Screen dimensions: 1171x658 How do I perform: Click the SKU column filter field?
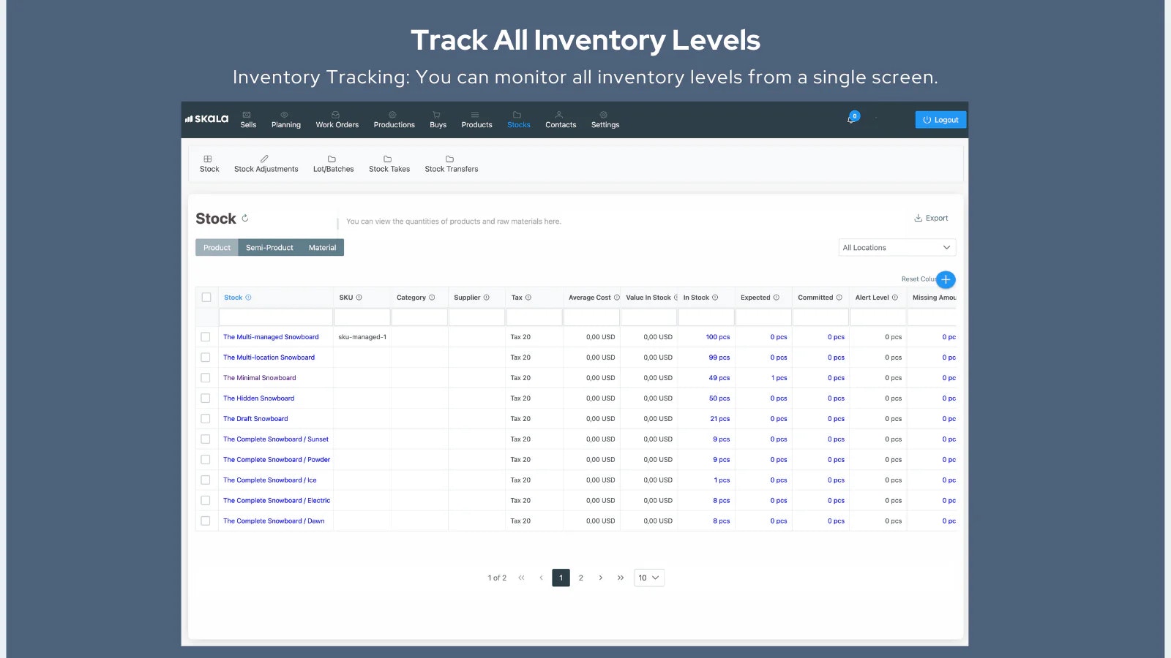point(362,317)
